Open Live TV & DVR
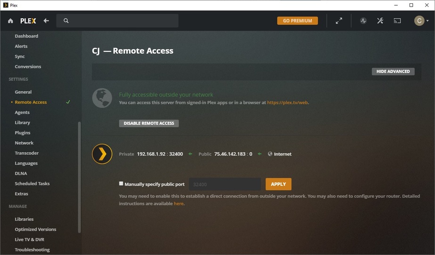Viewport: 435px width, 255px height. point(29,239)
